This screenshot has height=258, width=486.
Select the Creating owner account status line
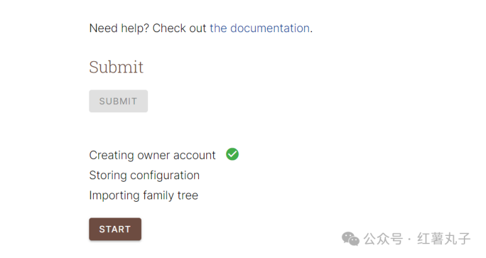tap(152, 155)
